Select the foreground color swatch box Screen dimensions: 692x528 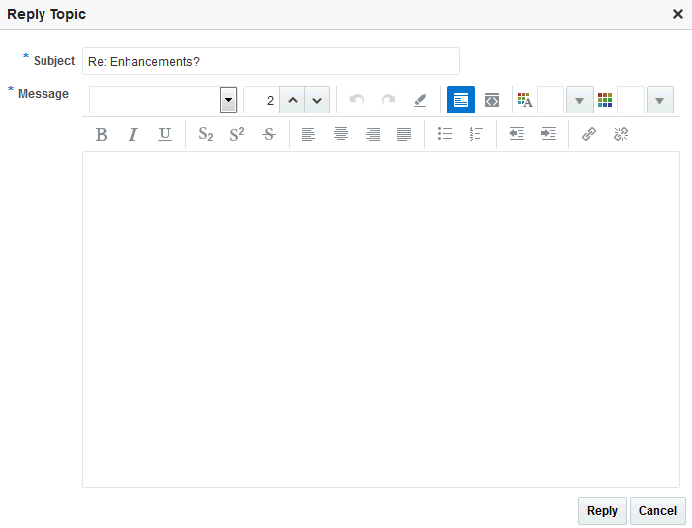point(551,100)
